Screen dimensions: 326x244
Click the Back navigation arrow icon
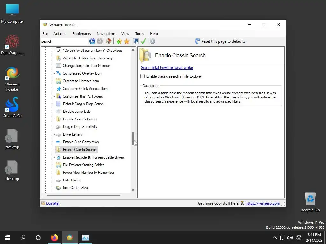[x=92, y=41]
